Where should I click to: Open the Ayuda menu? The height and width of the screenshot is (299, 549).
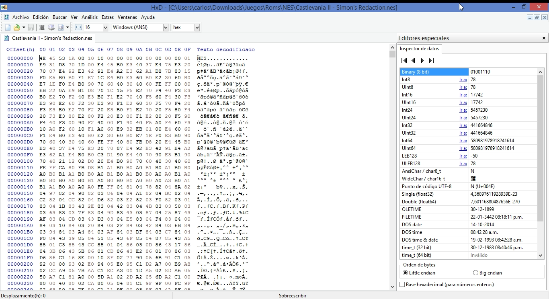148,17
